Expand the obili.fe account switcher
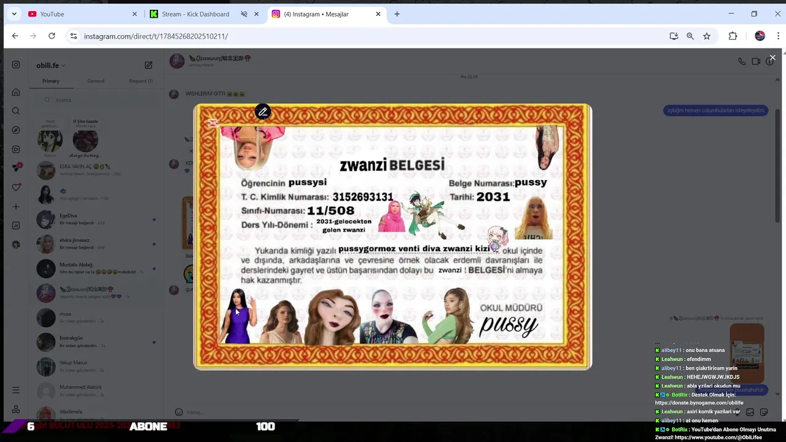786x442 pixels. (51, 66)
